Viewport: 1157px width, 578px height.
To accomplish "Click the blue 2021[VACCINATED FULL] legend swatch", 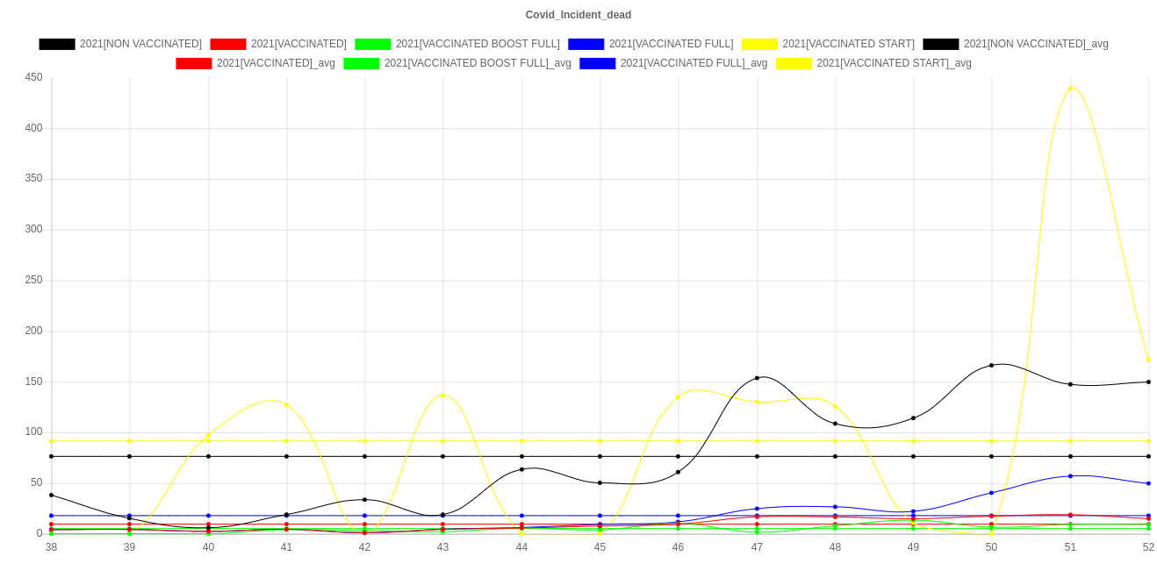I will tap(586, 44).
